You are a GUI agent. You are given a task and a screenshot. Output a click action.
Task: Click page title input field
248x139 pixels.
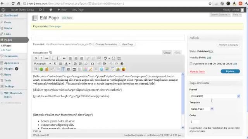pyautogui.click(x=108, y=38)
